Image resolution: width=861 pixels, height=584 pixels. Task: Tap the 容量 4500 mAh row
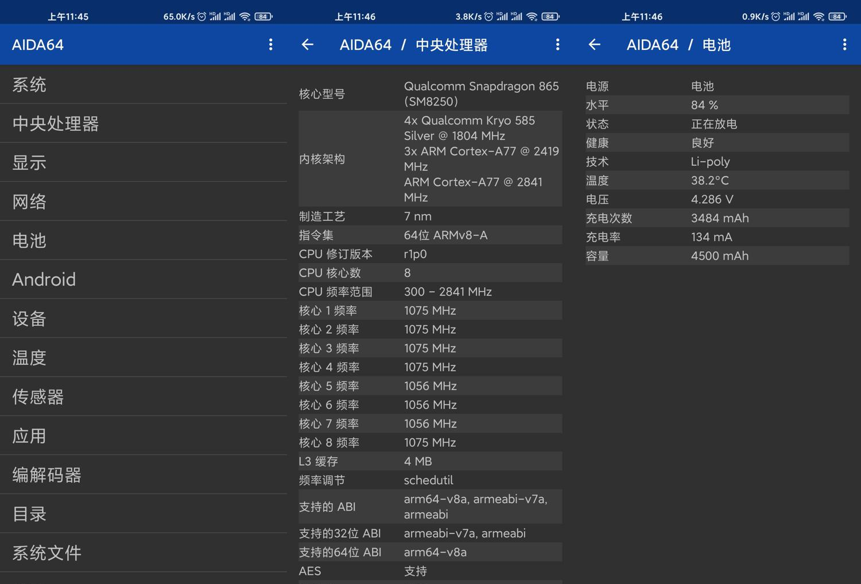[717, 256]
